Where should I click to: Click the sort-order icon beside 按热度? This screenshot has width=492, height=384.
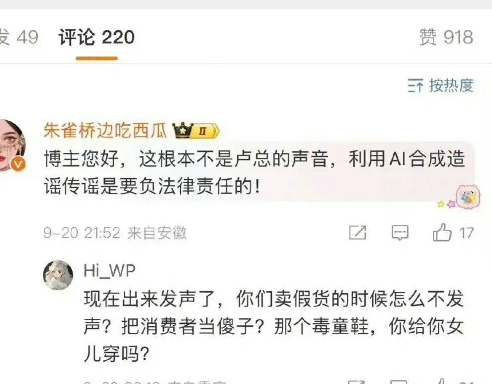[415, 85]
